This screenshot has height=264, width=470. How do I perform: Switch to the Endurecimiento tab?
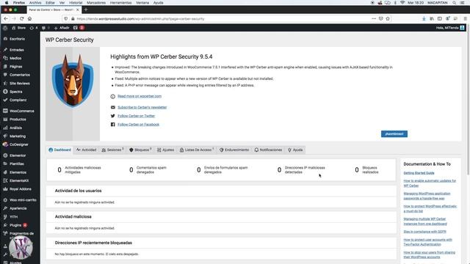click(x=234, y=150)
